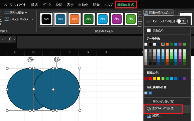
Task: Expand the shape styles gallery
Action: tap(140, 24)
